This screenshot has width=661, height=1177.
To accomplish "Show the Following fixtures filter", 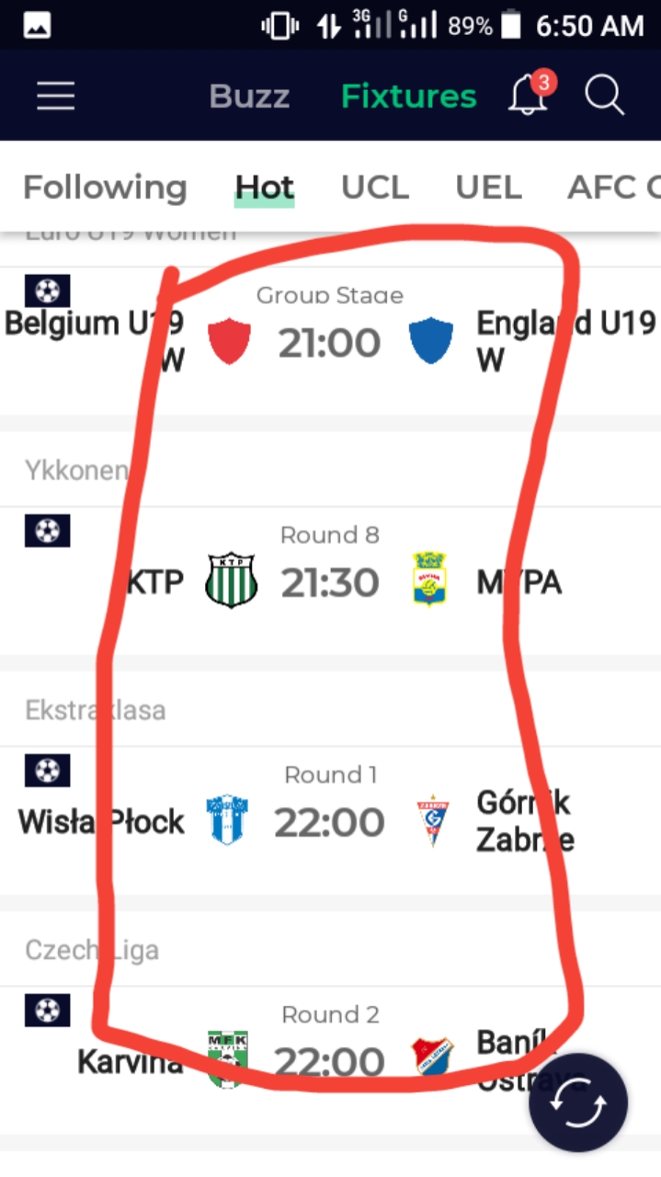I will point(105,188).
